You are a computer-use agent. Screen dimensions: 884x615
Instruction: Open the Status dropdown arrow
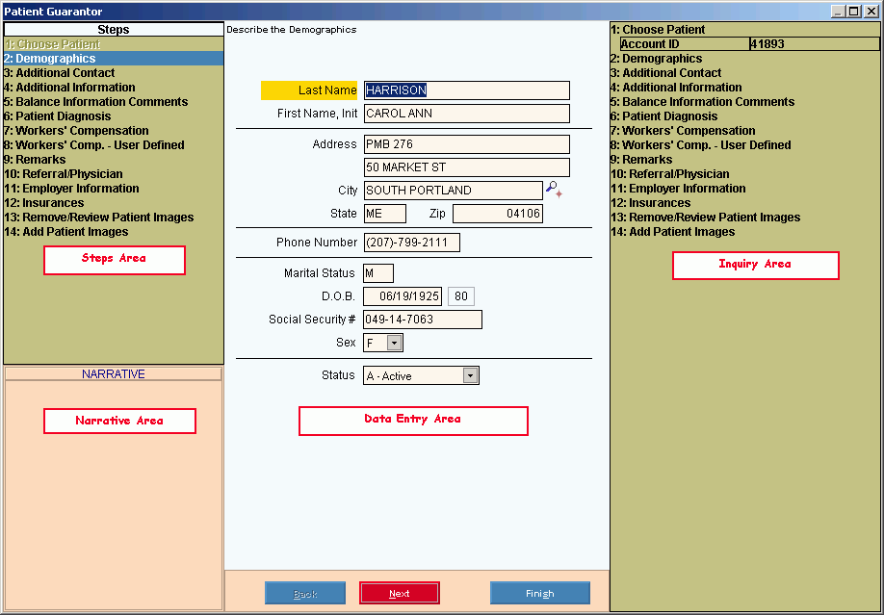(470, 376)
